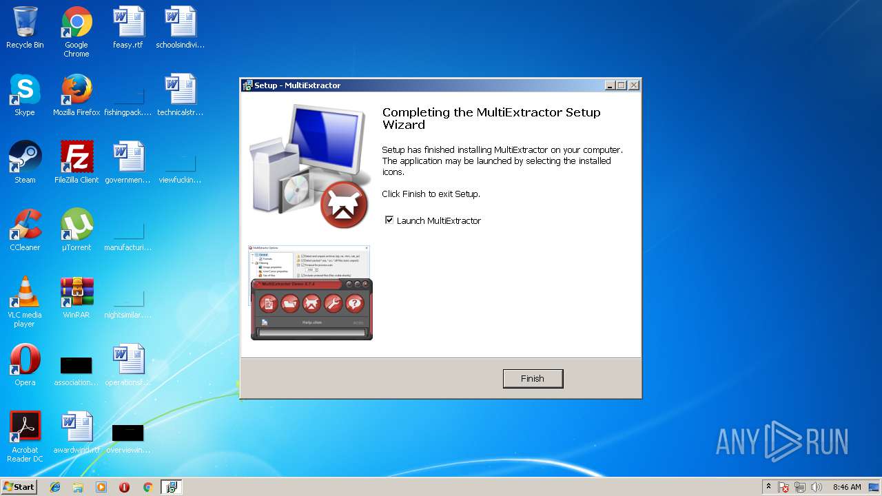This screenshot has width=882, height=496.
Task: Open Windows Explorer folder in taskbar
Action: tap(78, 487)
